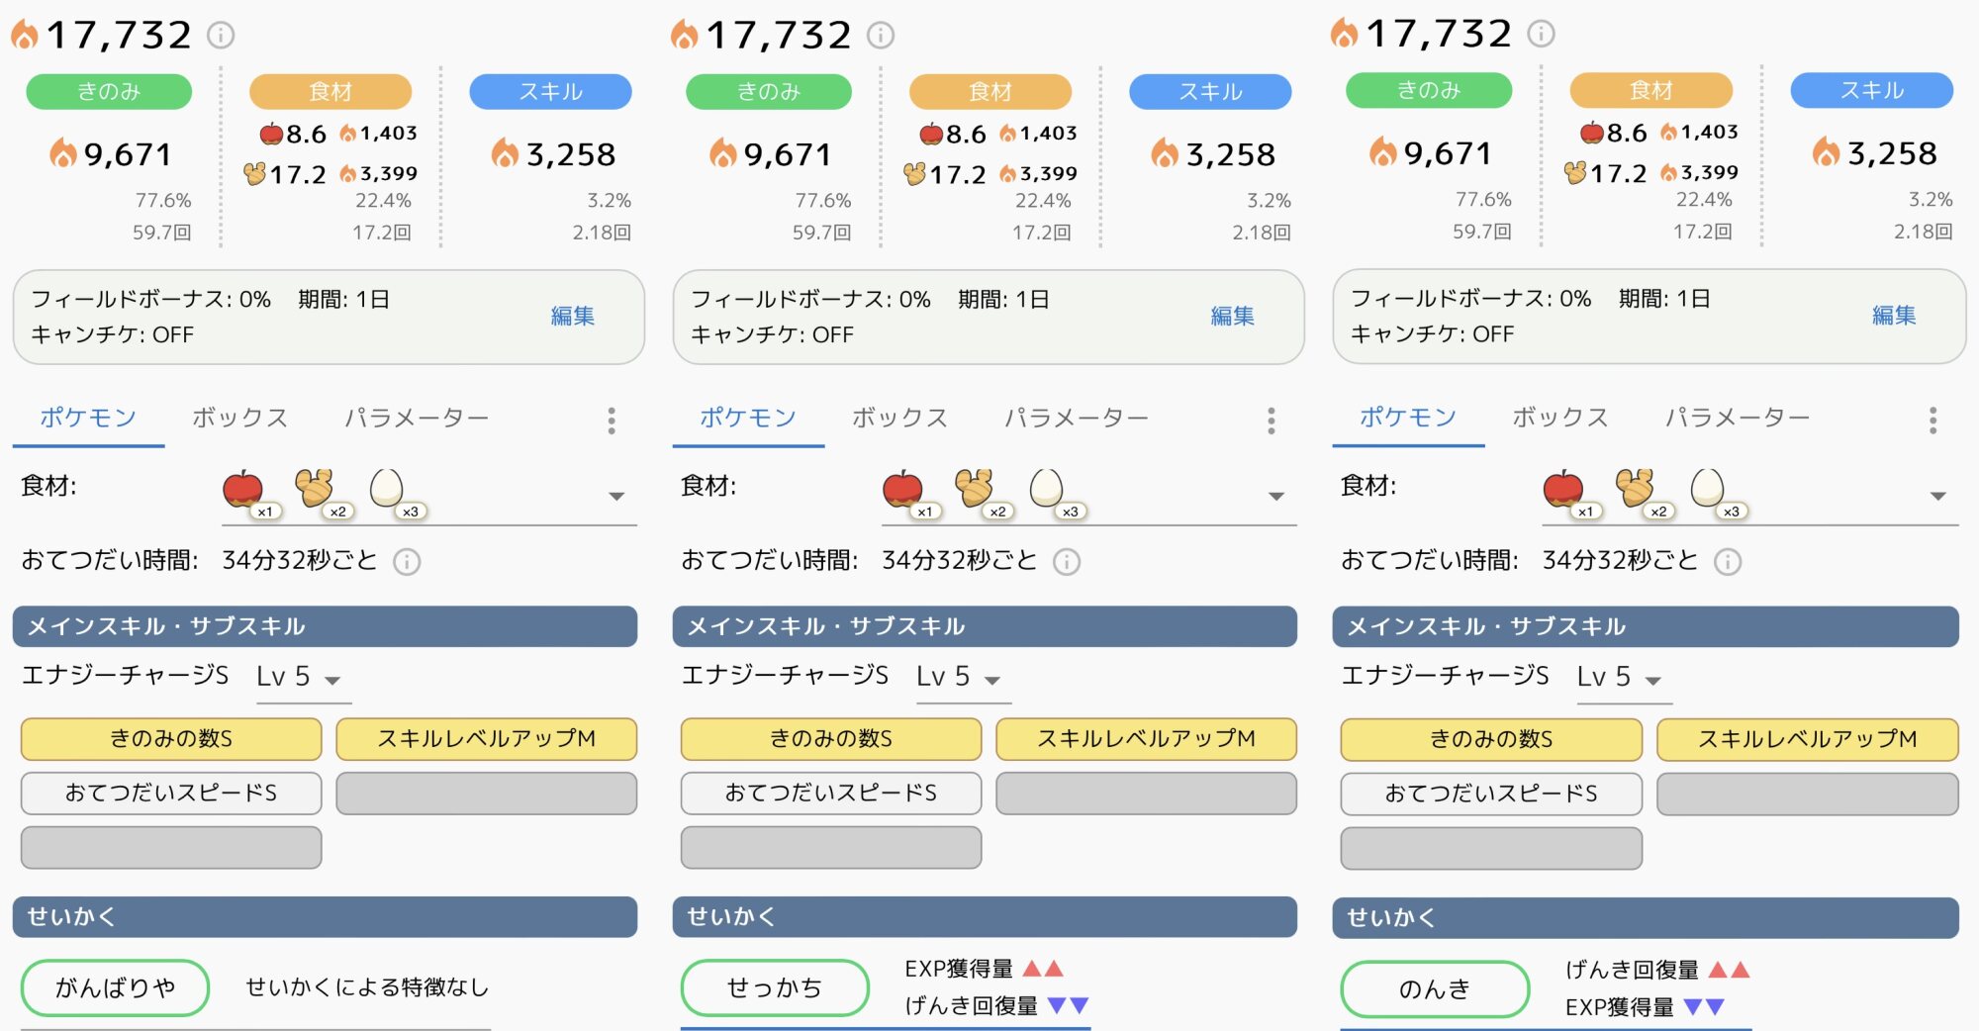The width and height of the screenshot is (1979, 1031).
Task: Open three-dot menu in left panel
Action: tap(612, 421)
